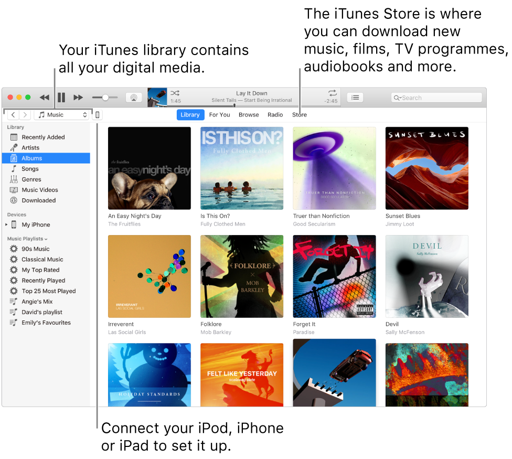
Task: Go back with the left chevron button
Action: [13, 115]
